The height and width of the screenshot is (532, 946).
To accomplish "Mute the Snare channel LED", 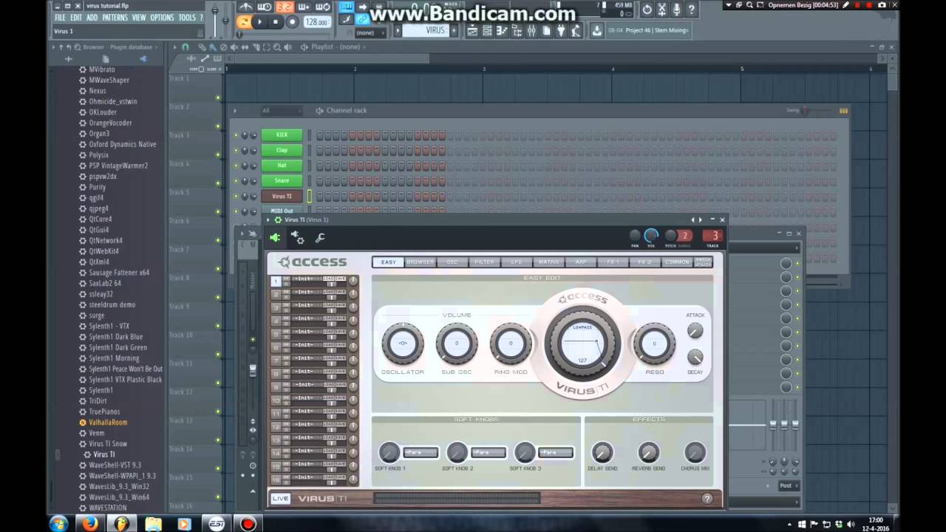I will [236, 181].
